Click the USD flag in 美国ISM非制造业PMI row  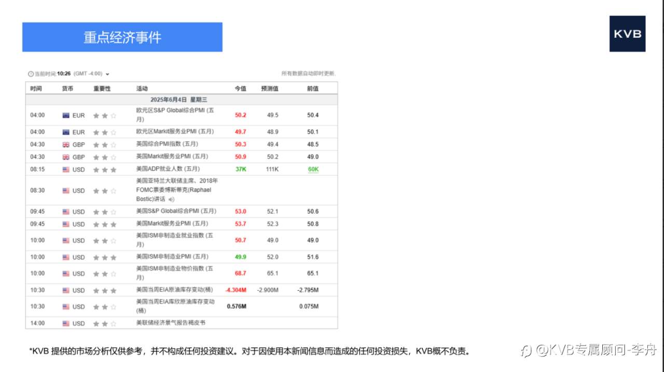pos(66,257)
